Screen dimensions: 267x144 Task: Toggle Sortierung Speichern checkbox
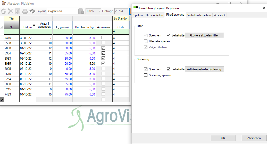[x=146, y=69]
